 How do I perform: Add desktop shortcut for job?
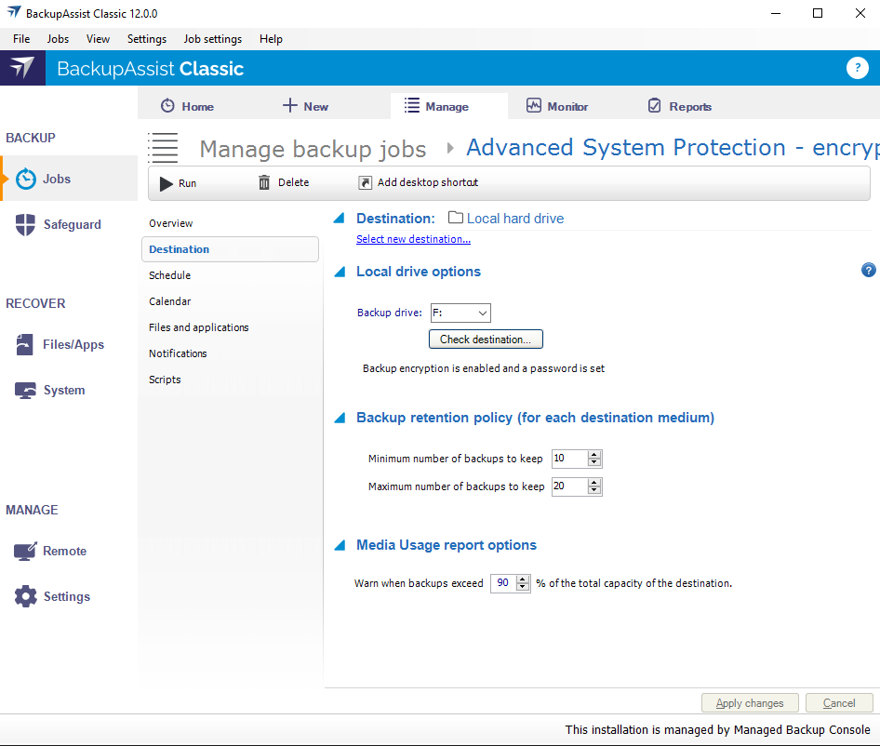click(x=419, y=182)
